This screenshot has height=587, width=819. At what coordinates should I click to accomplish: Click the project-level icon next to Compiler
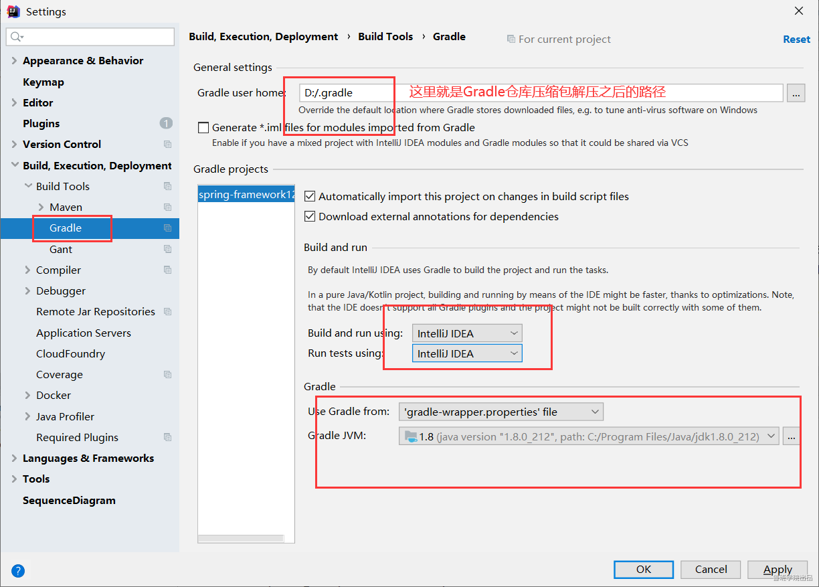(x=167, y=270)
